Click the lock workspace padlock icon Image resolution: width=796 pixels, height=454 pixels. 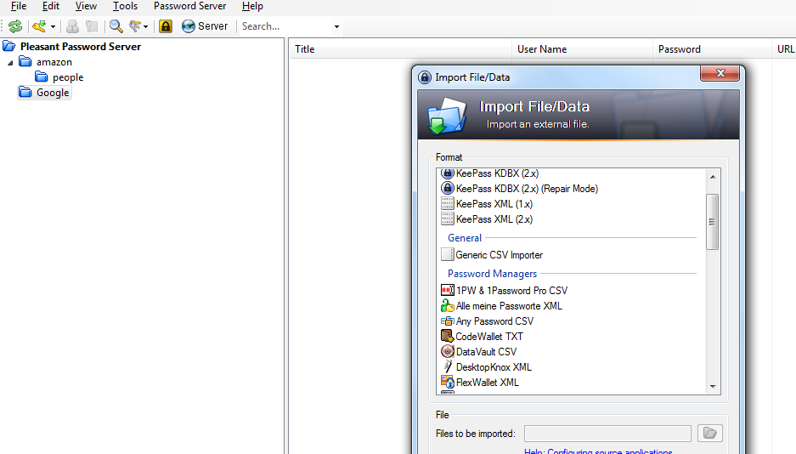pos(166,26)
